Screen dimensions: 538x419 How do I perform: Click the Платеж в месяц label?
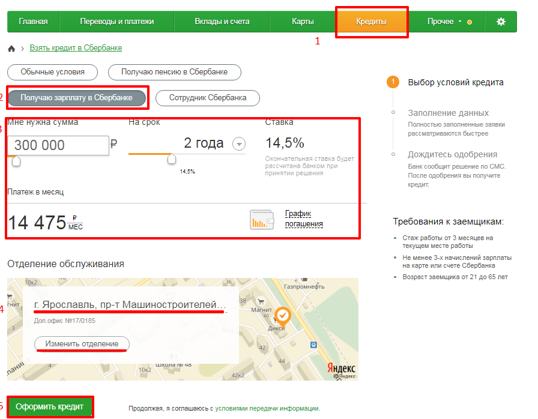point(35,192)
